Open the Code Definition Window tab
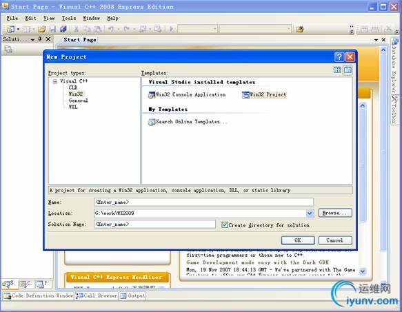Screen dimensions: 402x312 [x=38, y=296]
